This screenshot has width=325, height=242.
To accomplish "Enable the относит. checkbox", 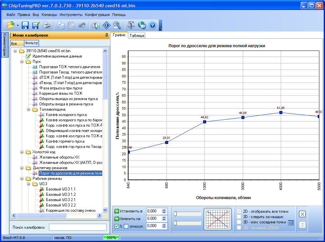I will (126, 226).
